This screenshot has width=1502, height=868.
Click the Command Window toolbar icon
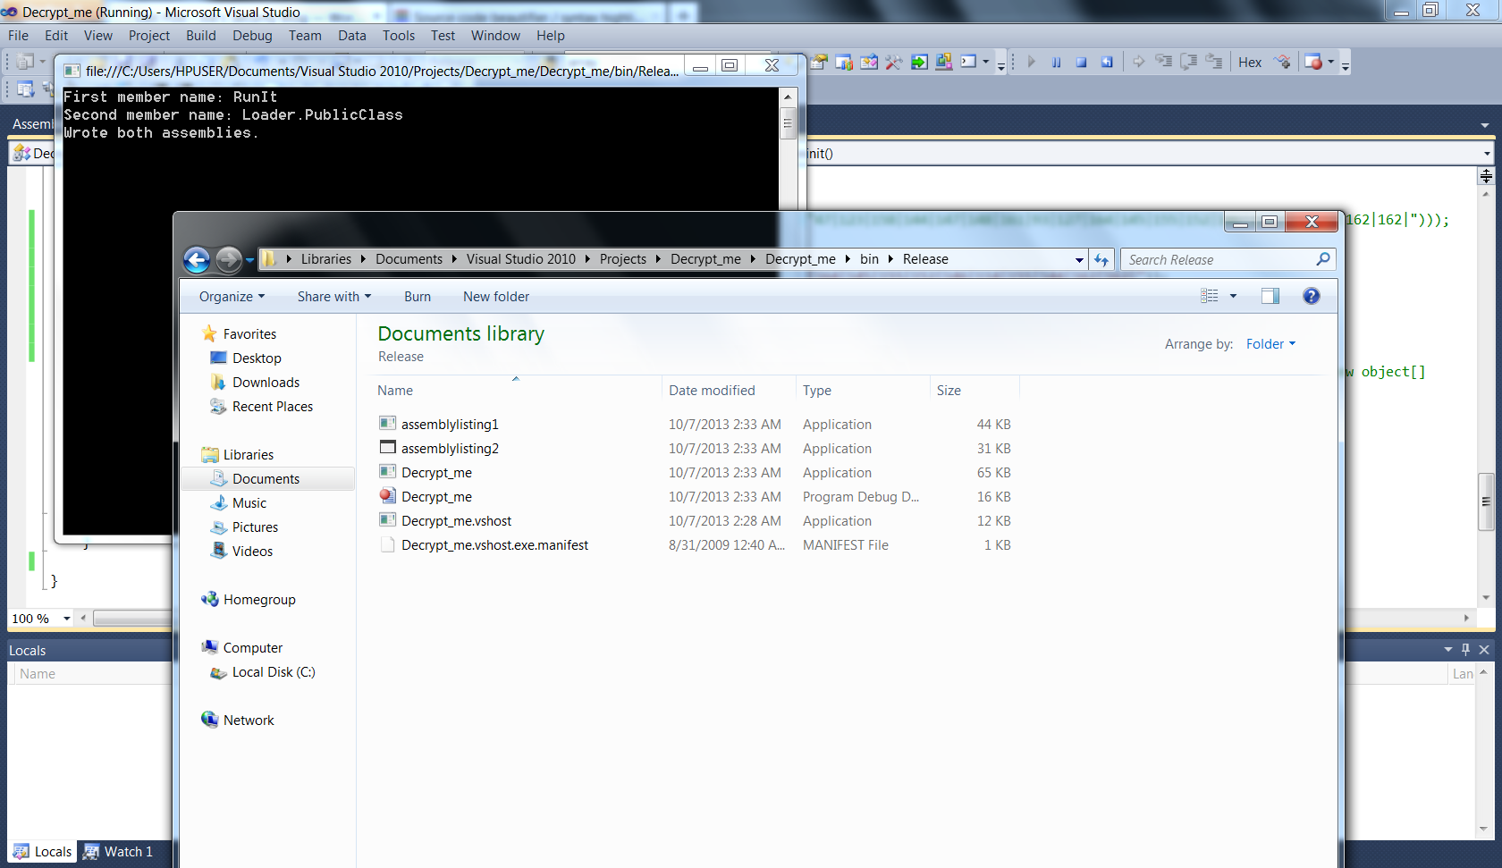tap(969, 63)
